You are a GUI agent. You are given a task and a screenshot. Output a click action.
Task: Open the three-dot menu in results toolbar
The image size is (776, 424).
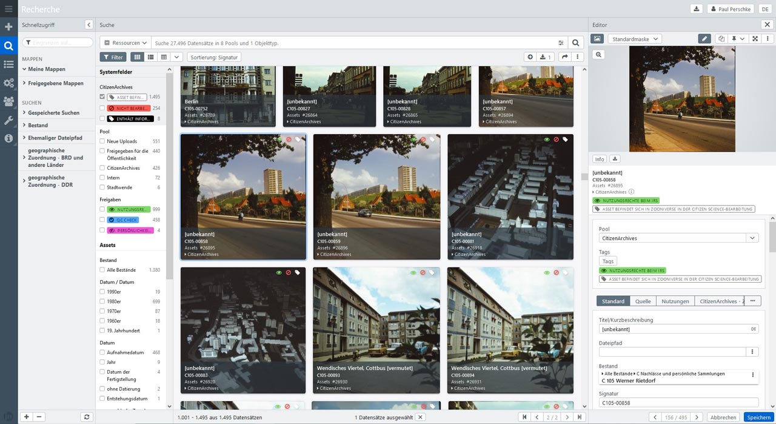[578, 57]
